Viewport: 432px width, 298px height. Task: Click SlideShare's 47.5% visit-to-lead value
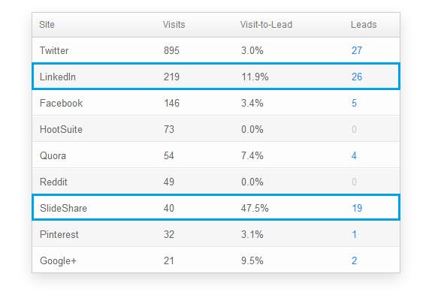(x=255, y=208)
